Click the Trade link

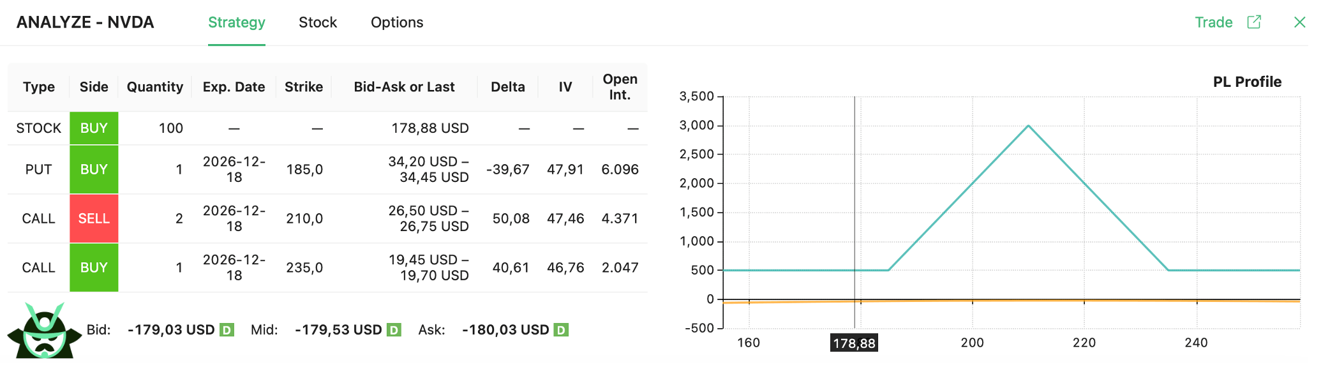(1213, 22)
